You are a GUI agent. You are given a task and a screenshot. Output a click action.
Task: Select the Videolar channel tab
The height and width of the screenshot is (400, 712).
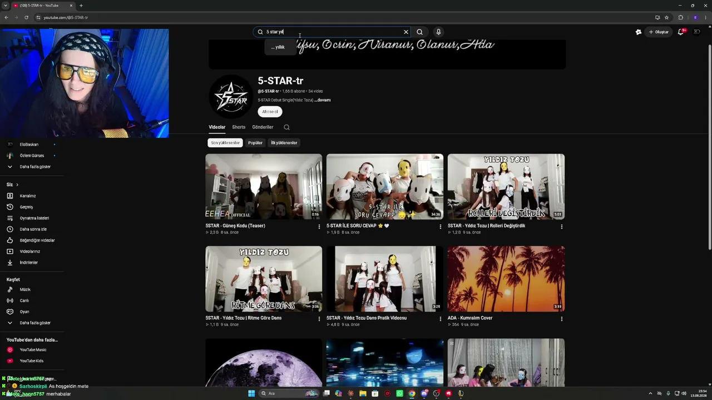(217, 127)
